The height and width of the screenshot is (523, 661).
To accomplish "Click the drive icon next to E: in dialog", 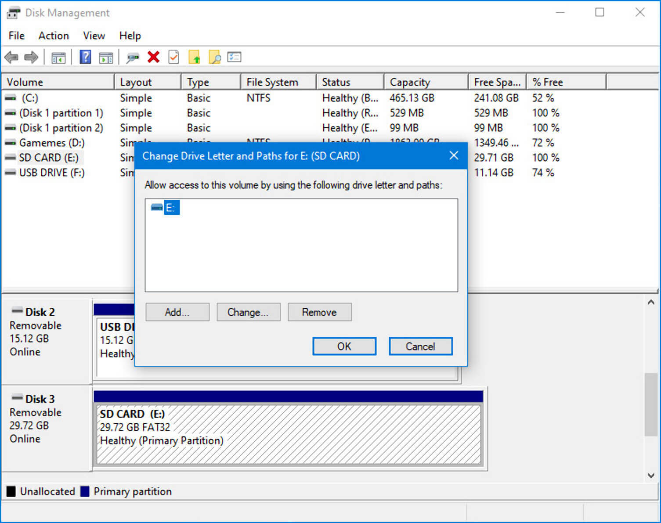I will click(157, 207).
